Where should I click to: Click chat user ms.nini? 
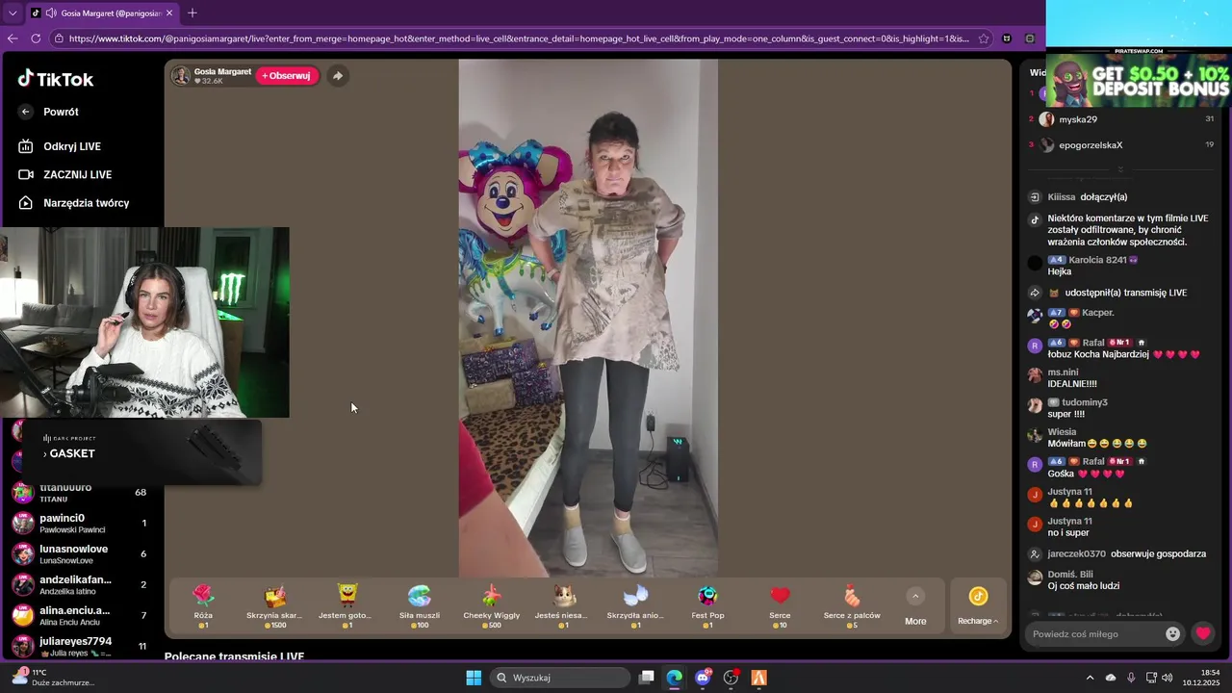tap(1063, 372)
